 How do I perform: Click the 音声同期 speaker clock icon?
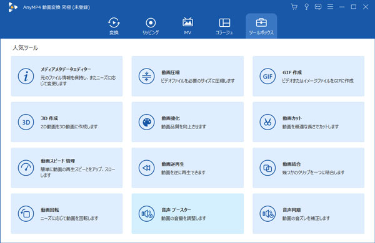[267, 214]
